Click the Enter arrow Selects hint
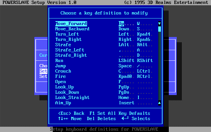 click(136, 119)
